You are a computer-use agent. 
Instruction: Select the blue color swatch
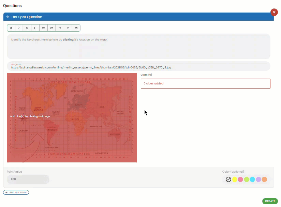(x=252, y=179)
